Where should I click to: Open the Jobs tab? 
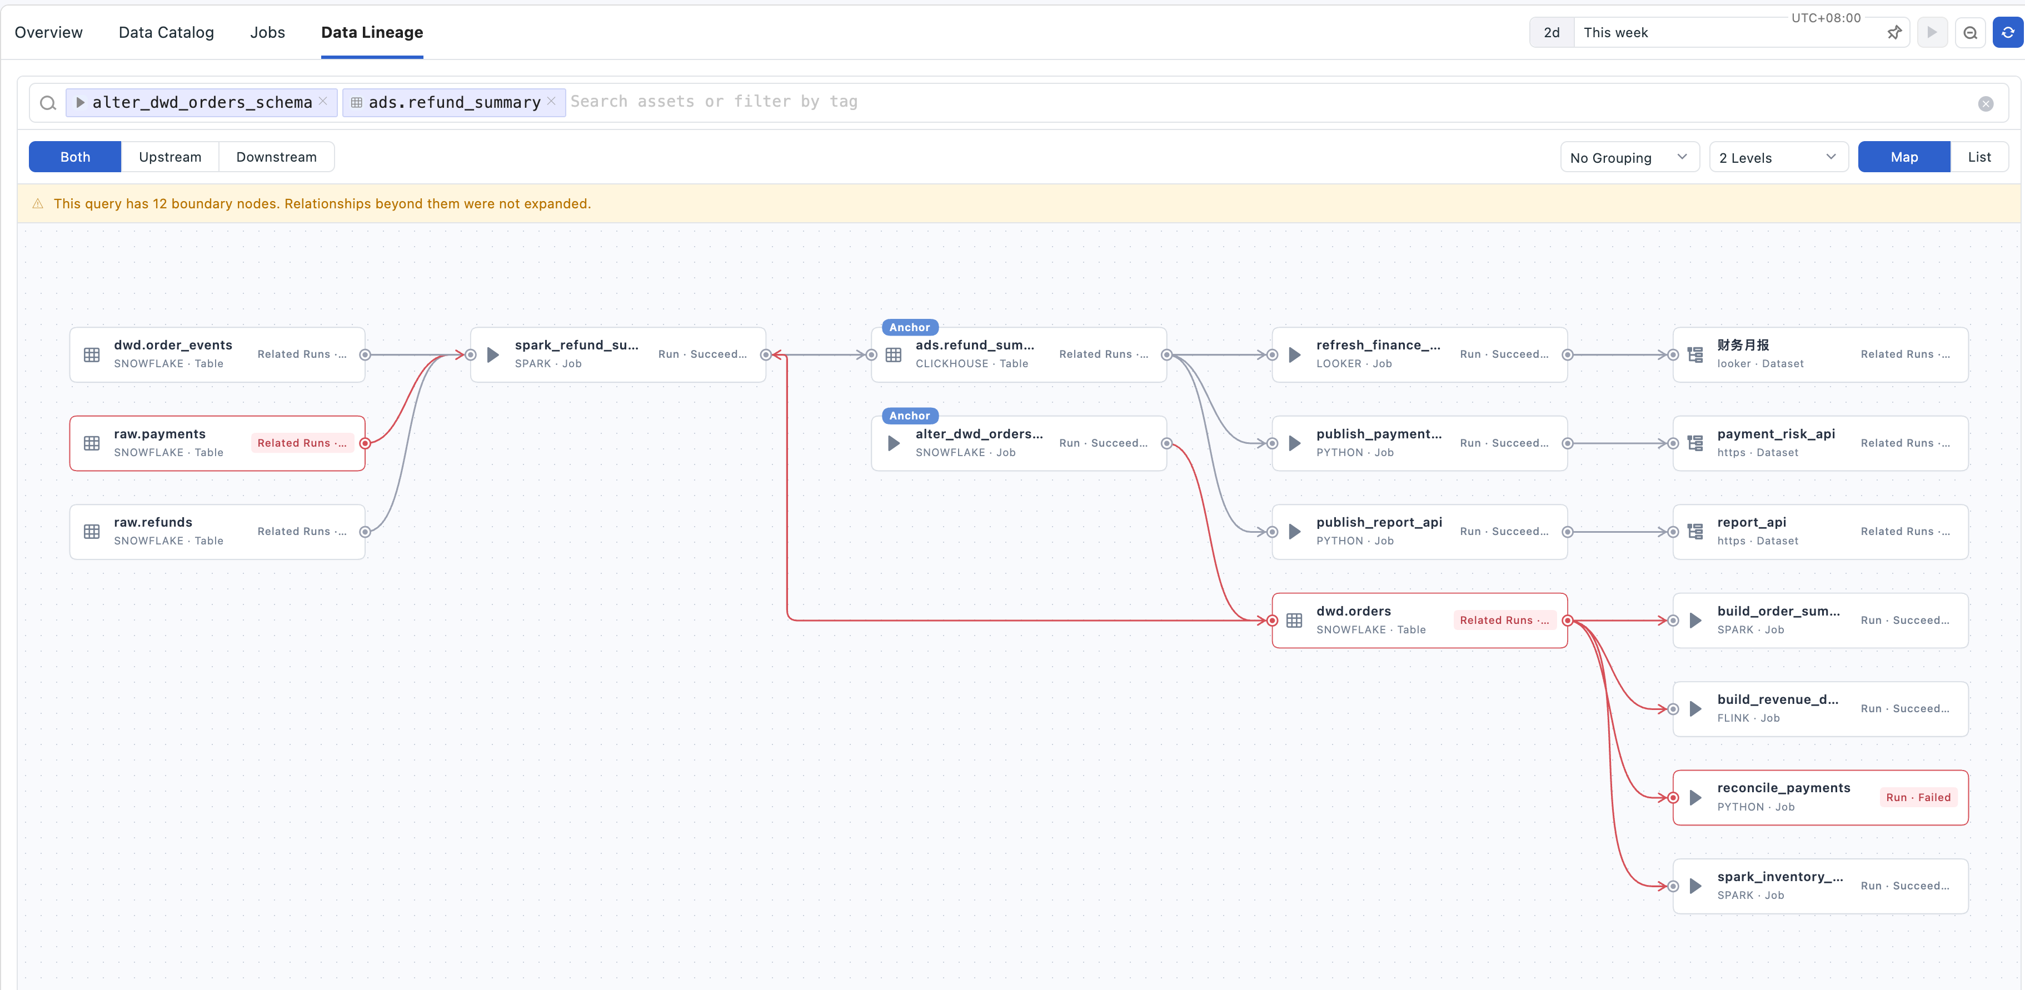click(x=267, y=32)
